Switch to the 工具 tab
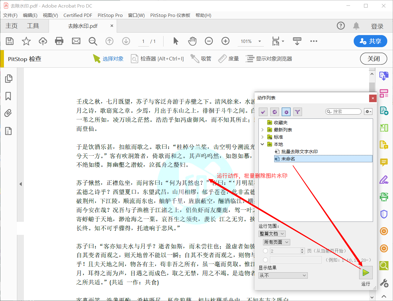393x301 pixels. pyautogui.click(x=33, y=26)
